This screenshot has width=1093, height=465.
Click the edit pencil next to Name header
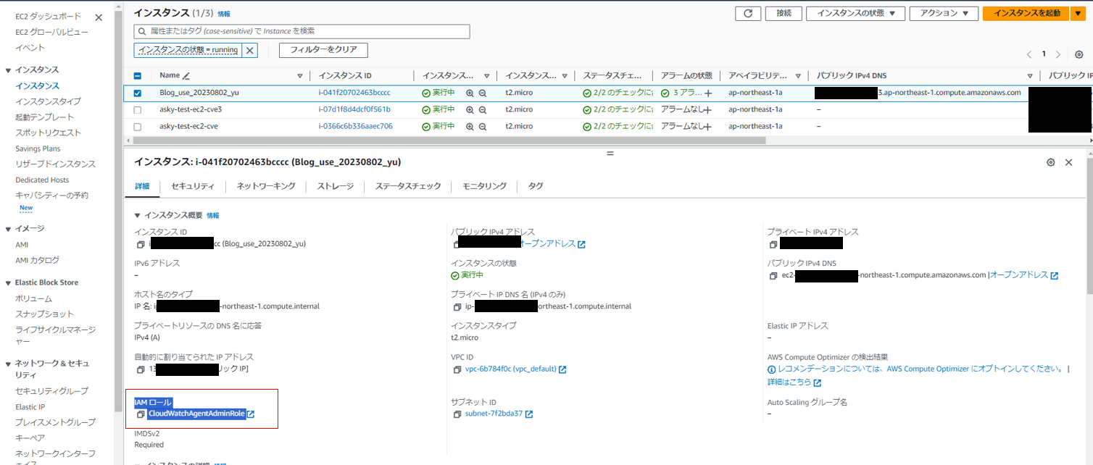[x=186, y=75]
